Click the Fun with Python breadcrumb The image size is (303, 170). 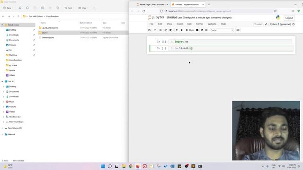pyautogui.click(x=36, y=17)
